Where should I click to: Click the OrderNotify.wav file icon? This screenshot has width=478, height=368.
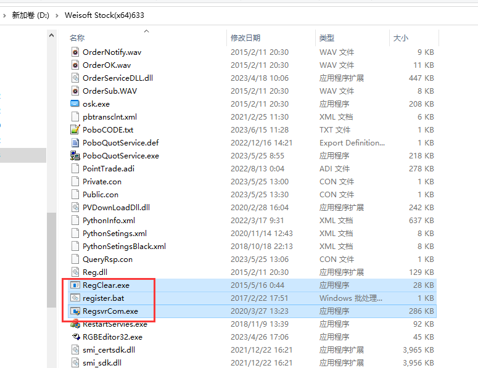point(75,52)
